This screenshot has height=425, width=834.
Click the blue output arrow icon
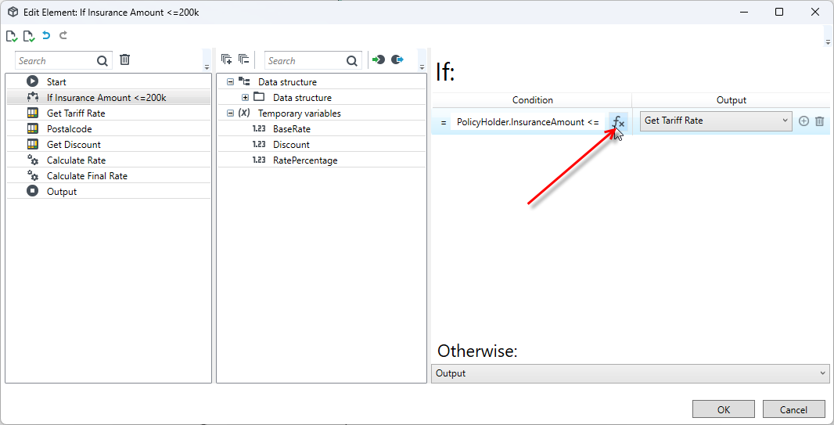(x=397, y=59)
